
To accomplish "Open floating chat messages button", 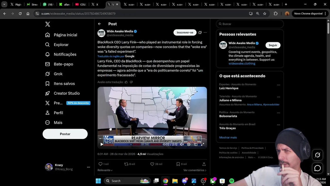I will click(x=318, y=168).
